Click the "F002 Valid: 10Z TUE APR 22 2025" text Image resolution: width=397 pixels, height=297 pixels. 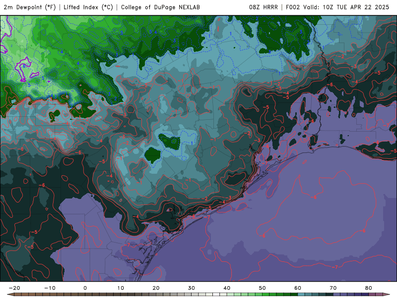click(x=337, y=7)
